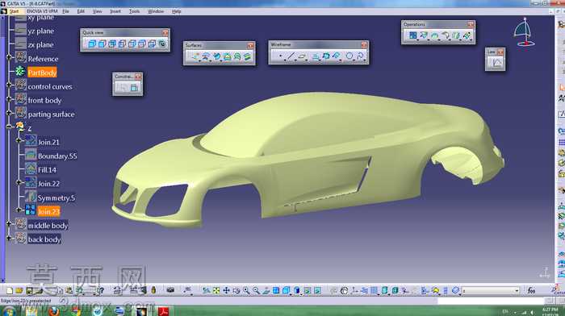Toggle the second icon in Constraint toolbar

(134, 87)
